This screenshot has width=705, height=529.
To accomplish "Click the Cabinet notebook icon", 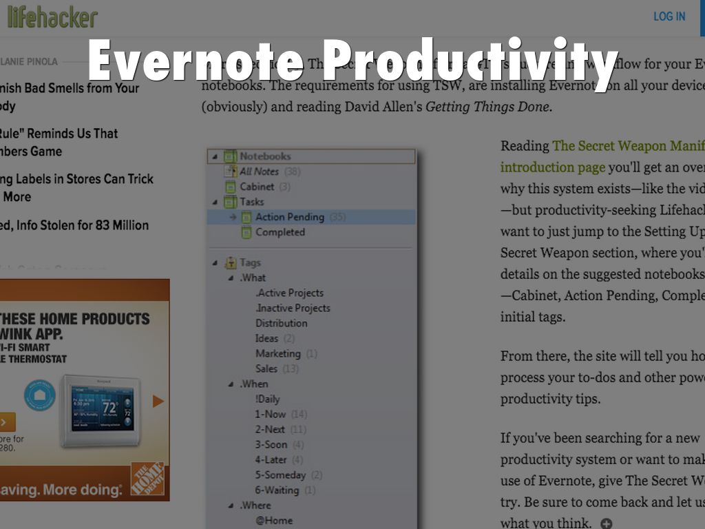I will pyautogui.click(x=230, y=187).
